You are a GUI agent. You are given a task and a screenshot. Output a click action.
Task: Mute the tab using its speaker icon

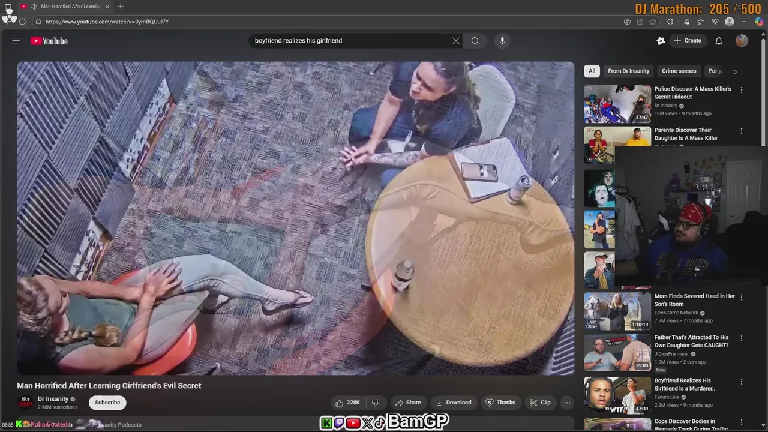point(34,7)
